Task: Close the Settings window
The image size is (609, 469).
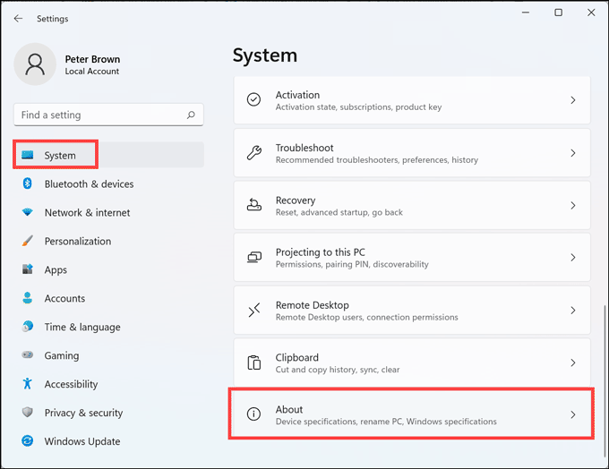Action: (591, 13)
